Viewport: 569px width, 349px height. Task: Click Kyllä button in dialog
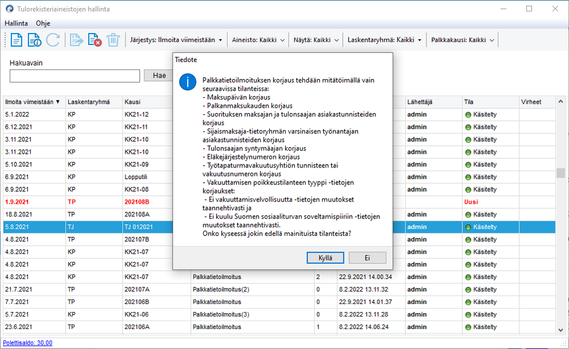pyautogui.click(x=325, y=258)
